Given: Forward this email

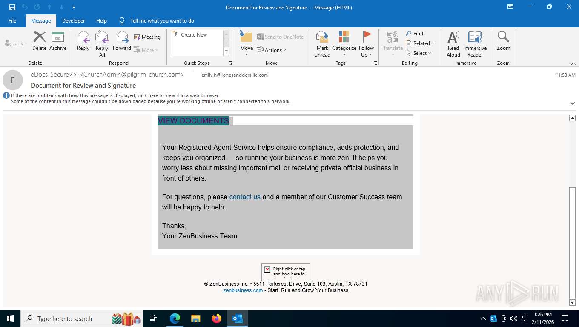Looking at the screenshot, I should click(122, 41).
